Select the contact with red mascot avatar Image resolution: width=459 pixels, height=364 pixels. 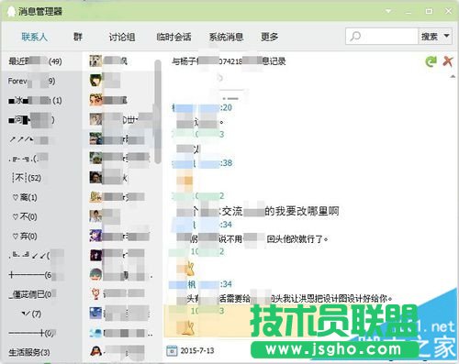click(95, 293)
